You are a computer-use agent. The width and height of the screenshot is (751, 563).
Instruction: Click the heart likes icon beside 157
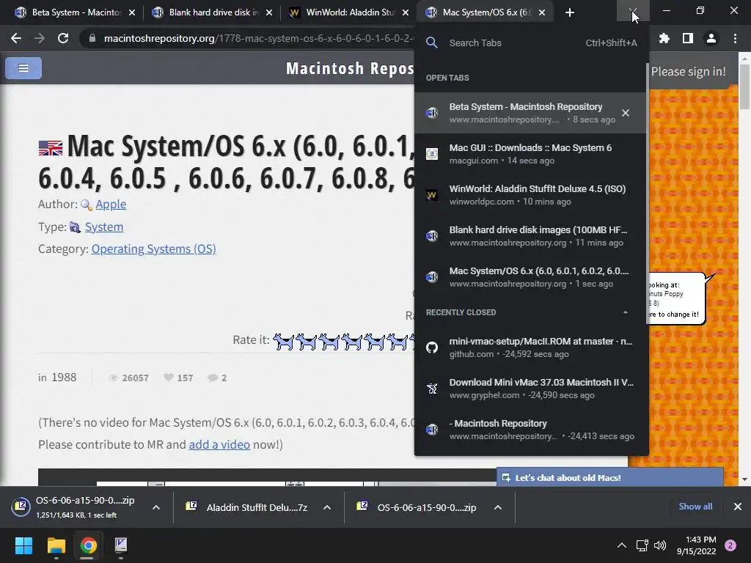168,378
